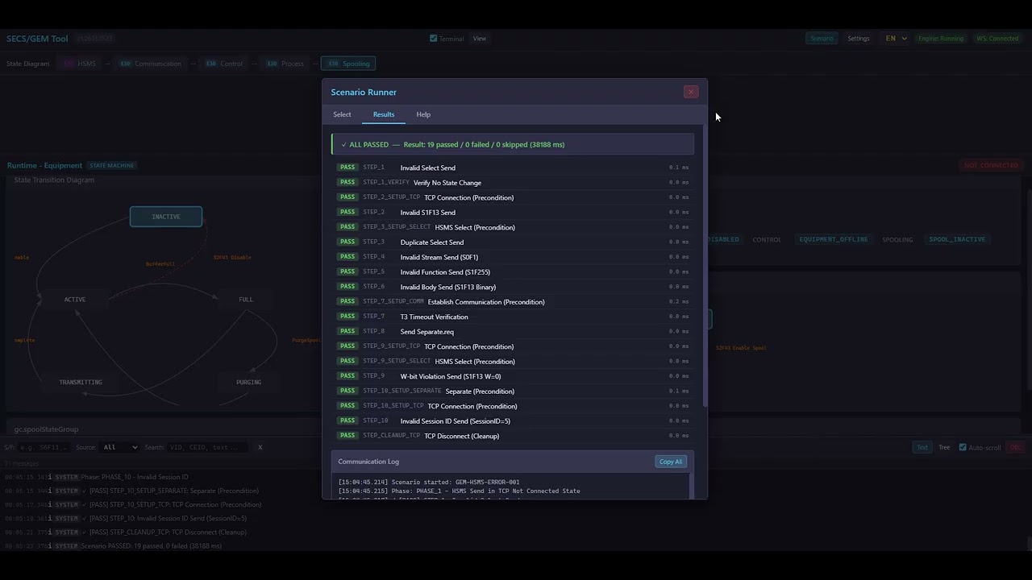Select the Invalid S1F13 Send row
This screenshot has height=580, width=1032.
pyautogui.click(x=513, y=213)
